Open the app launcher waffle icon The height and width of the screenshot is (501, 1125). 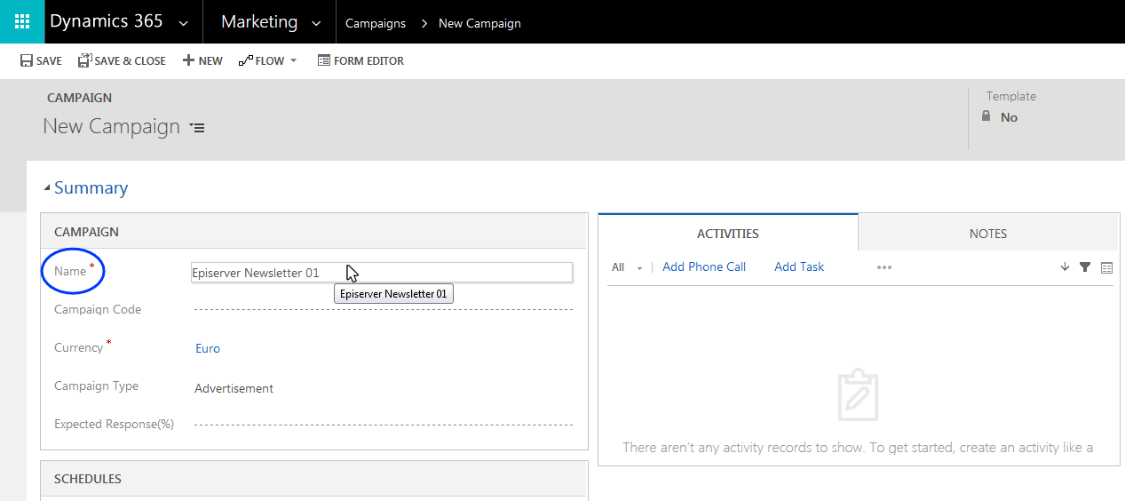(22, 22)
